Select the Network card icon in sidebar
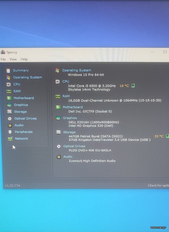Screen dimensions: 169x232 point(10,139)
